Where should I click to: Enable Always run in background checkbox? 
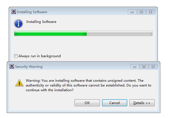click(16, 56)
